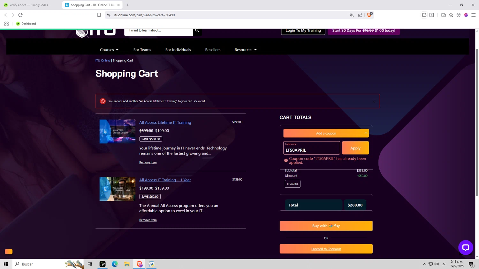Click the IT Training 1 Year product thumbnail
This screenshot has height=269, width=479.
[118, 189]
